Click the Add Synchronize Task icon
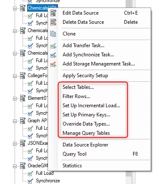Image resolution: width=159 pixels, height=184 pixels. point(53,55)
